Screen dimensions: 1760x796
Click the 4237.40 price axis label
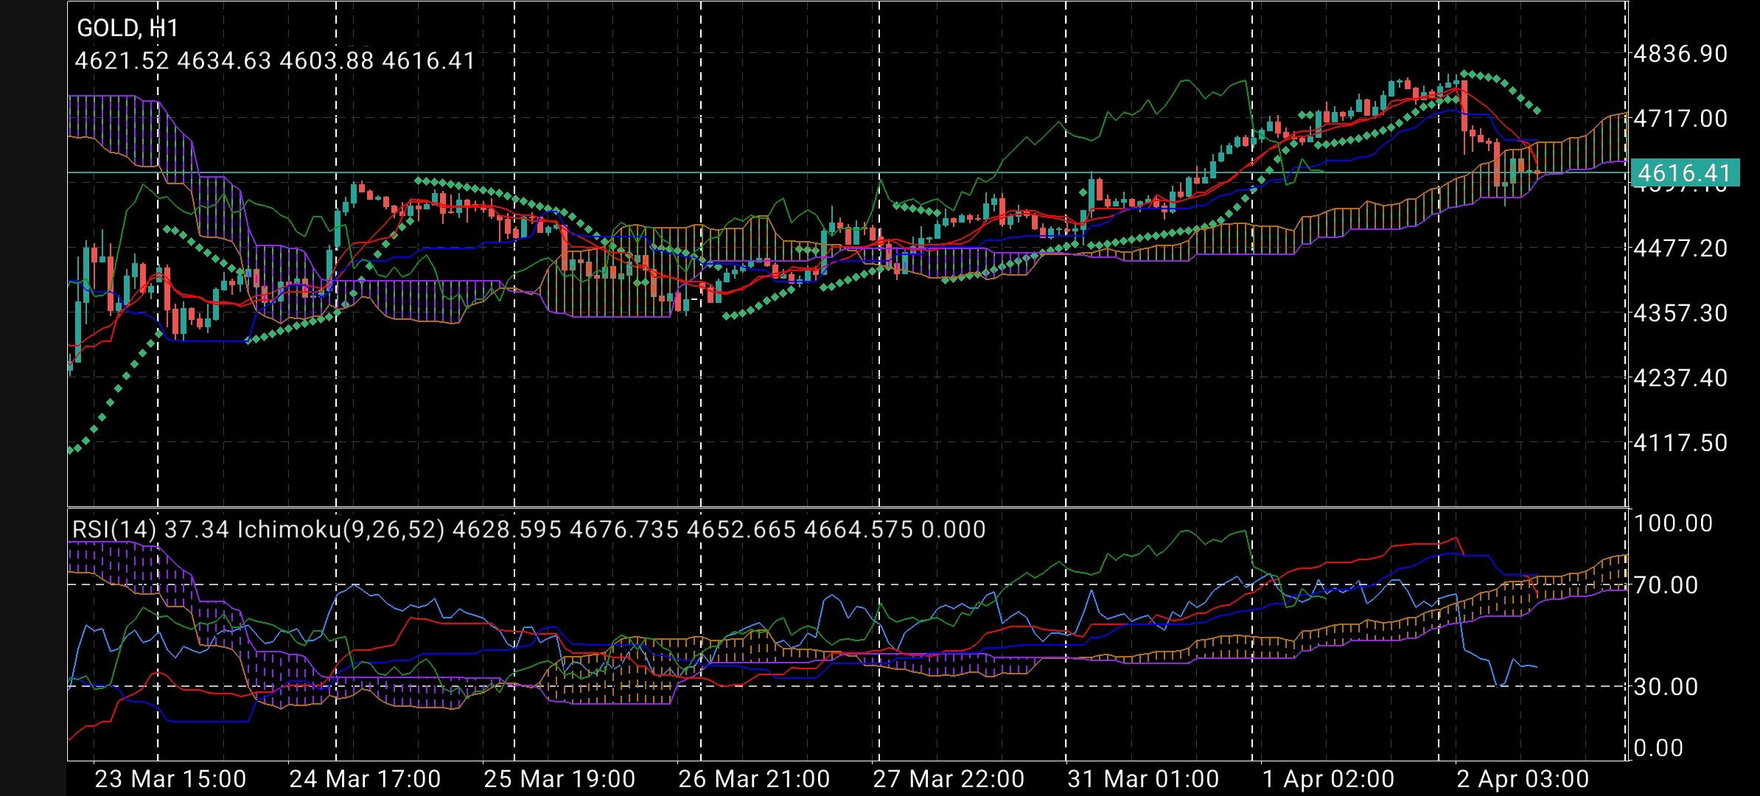[1680, 378]
